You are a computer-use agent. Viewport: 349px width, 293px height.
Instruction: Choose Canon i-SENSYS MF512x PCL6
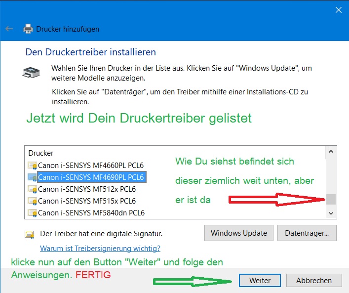click(87, 189)
